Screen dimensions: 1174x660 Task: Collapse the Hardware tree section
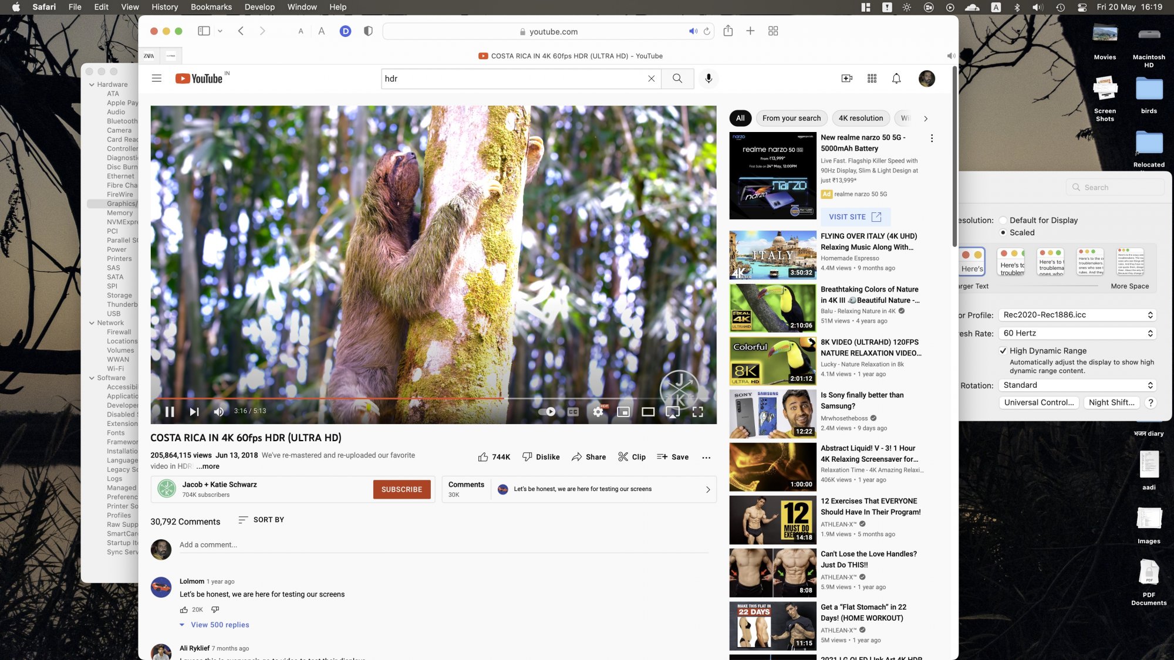click(92, 84)
